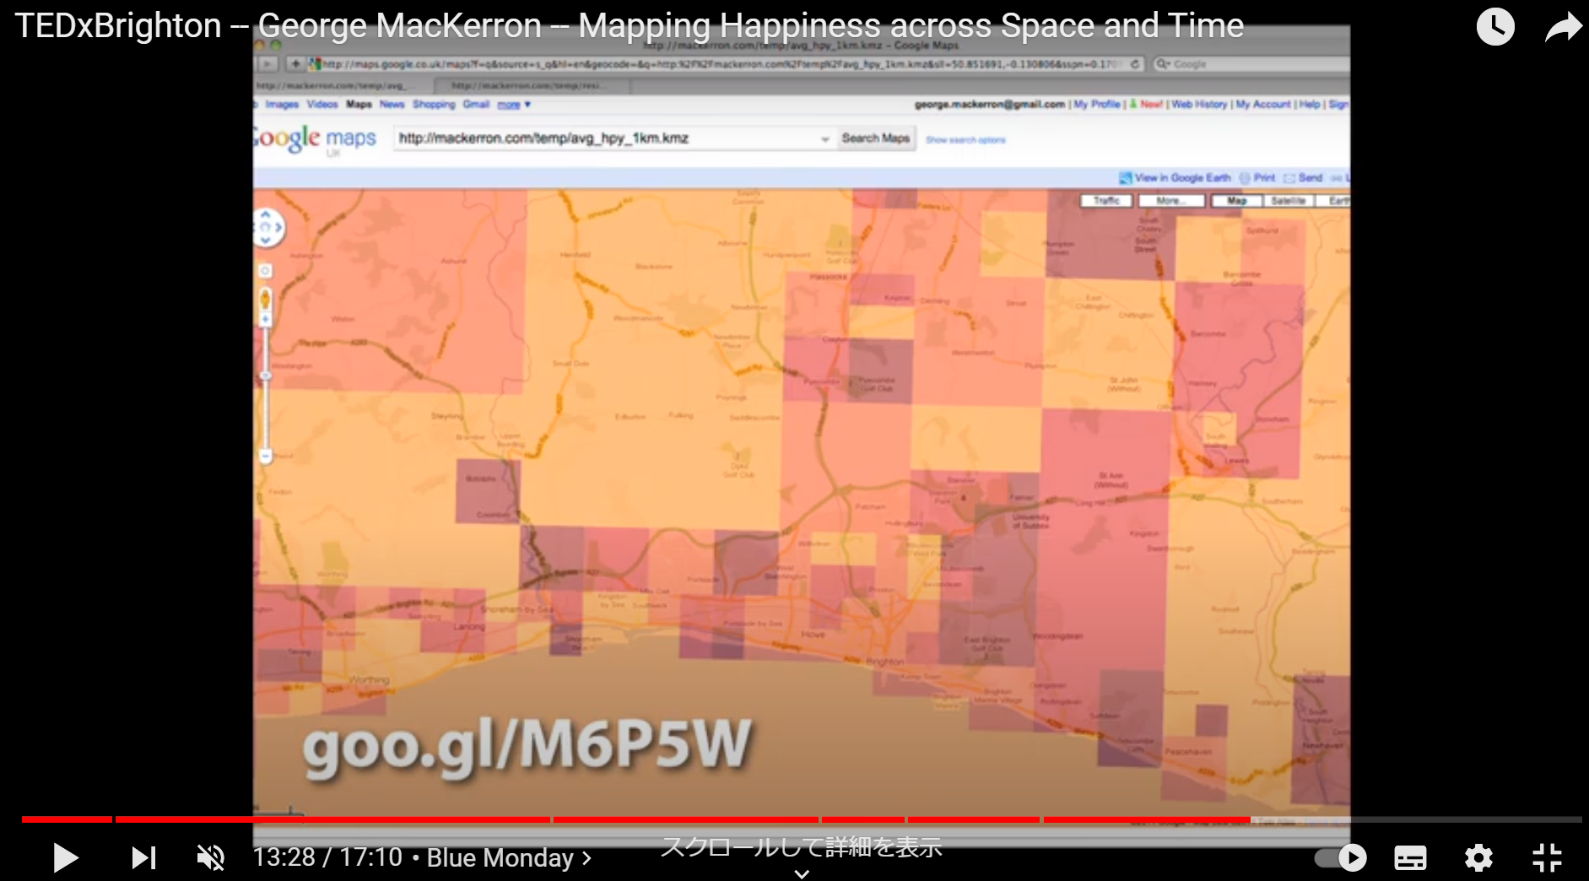Viewport: 1589px width, 881px height.
Task: Skip to the next video
Action: tap(144, 857)
